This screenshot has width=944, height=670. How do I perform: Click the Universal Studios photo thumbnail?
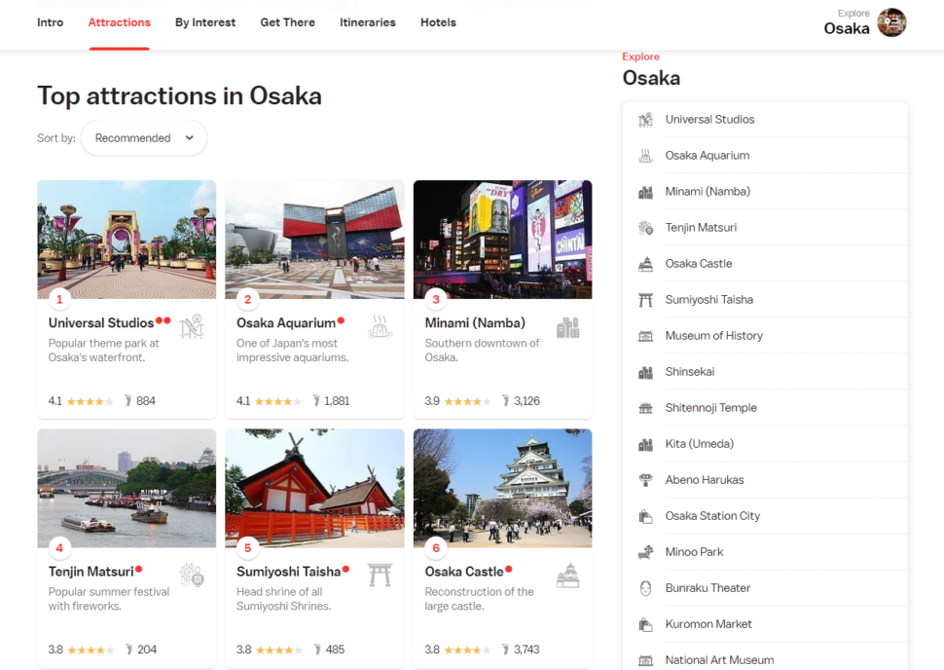coord(127,240)
